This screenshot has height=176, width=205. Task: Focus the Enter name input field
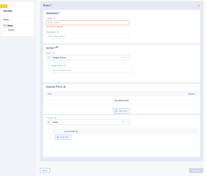coord(87,23)
